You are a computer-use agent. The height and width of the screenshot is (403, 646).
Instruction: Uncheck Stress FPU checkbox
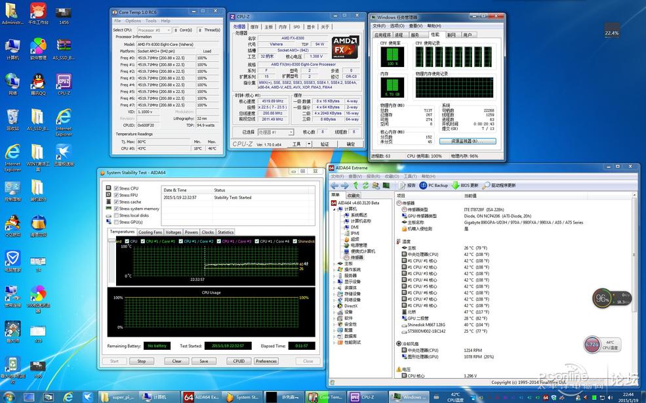click(116, 195)
